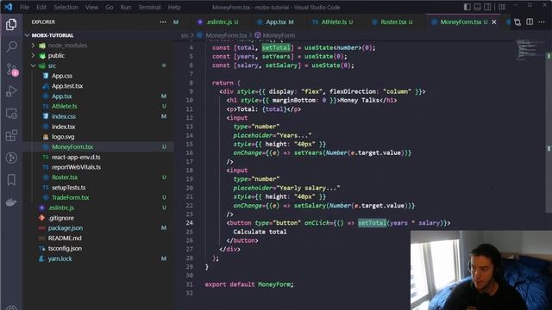Open the Search view in activity bar
Viewport: 552px width, 310px height.
pos(11,46)
